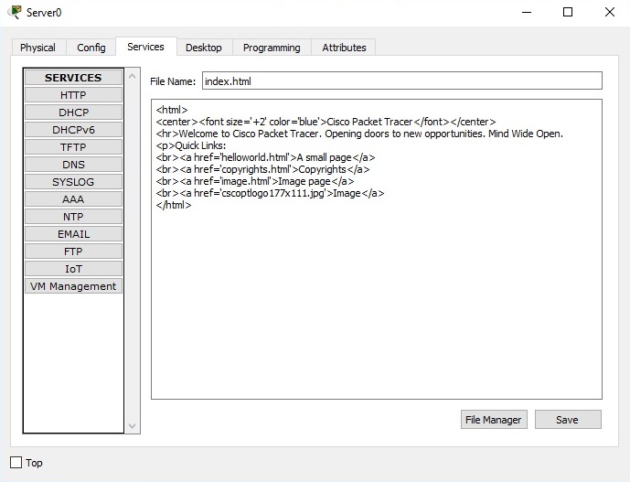Click the 'Welcome to Cisco Packet Tracer' line

[359, 134]
